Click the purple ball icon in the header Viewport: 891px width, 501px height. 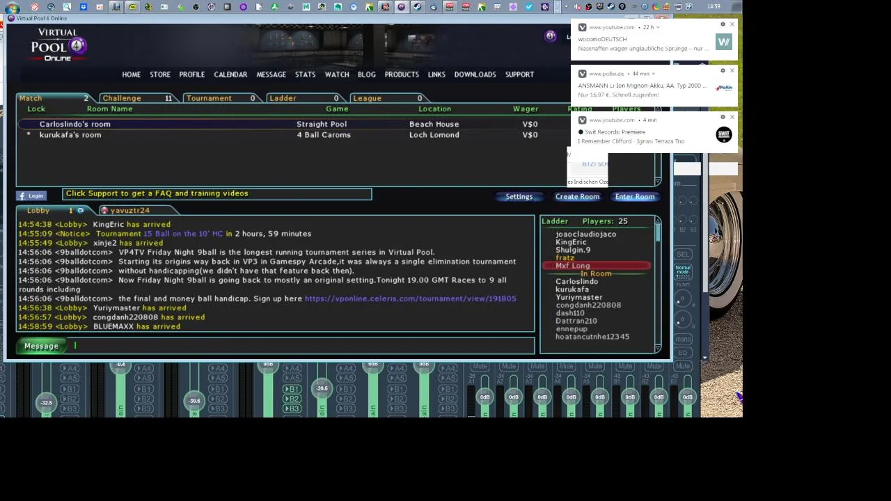(x=550, y=35)
